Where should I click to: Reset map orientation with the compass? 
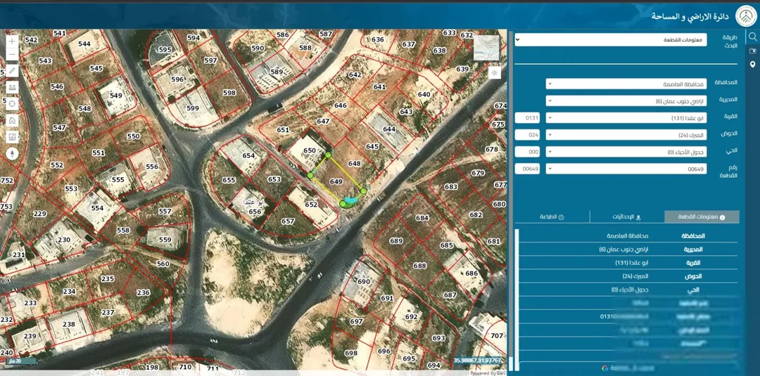[12, 154]
